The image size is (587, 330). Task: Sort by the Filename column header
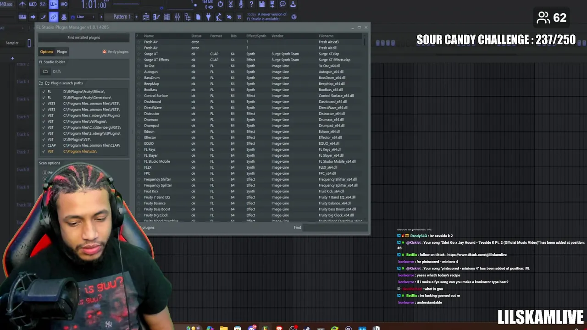pyautogui.click(x=326, y=36)
